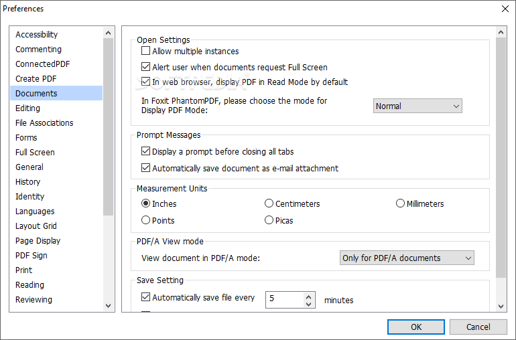Select the File Associations category

(44, 122)
